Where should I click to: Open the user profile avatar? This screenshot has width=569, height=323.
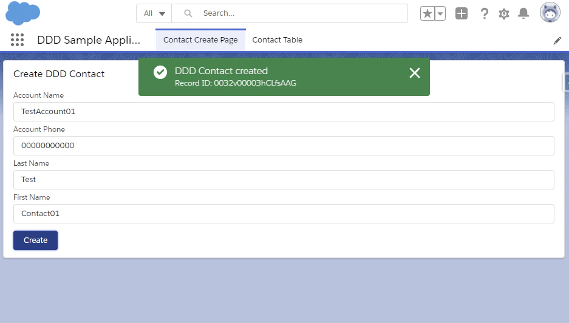click(550, 13)
